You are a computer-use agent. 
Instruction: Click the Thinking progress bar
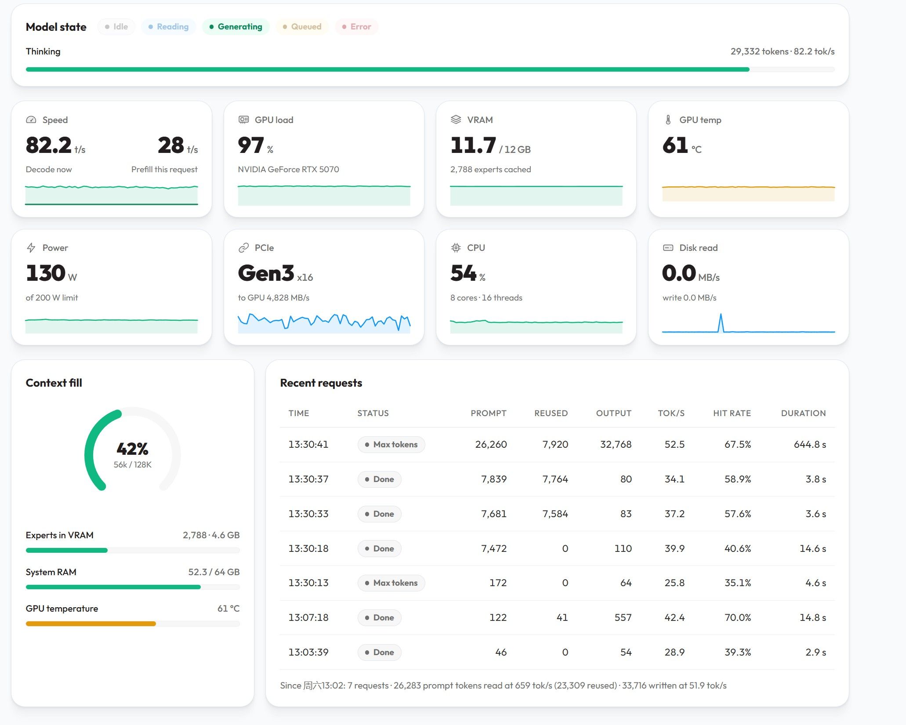(x=430, y=69)
